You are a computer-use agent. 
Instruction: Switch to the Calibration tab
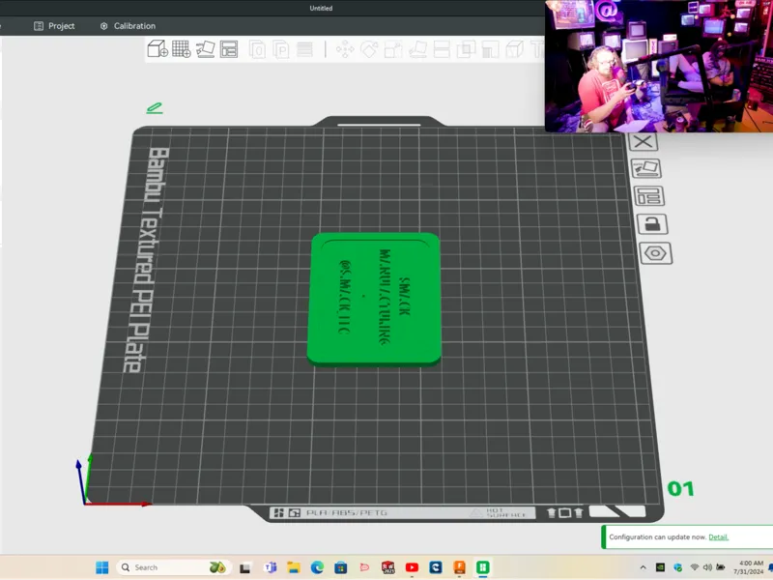click(128, 26)
